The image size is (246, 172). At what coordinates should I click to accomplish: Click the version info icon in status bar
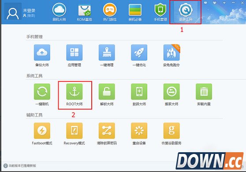pyautogui.click(x=5, y=165)
